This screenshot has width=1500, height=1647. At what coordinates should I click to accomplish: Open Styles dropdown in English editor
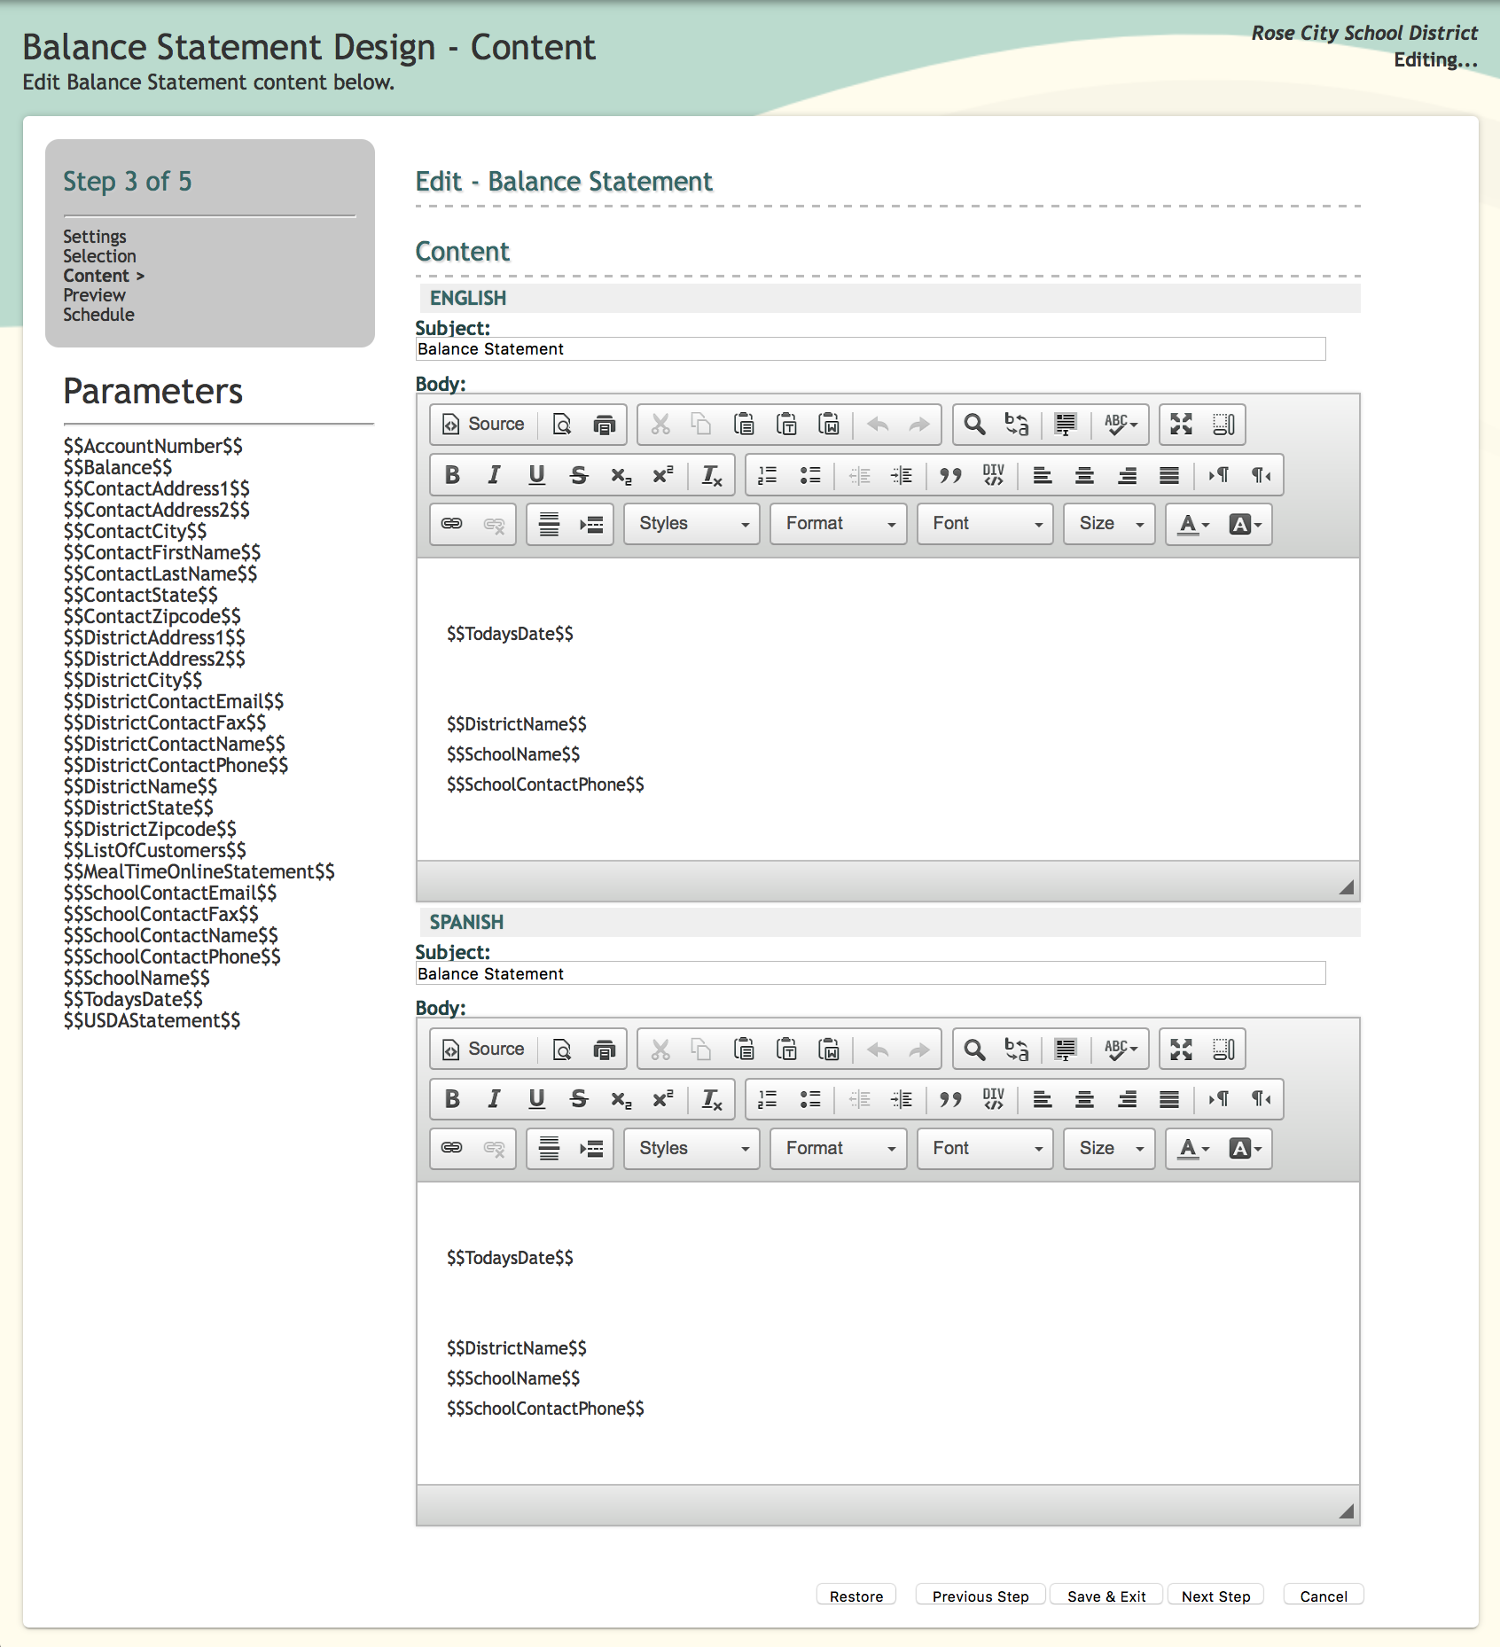(691, 524)
